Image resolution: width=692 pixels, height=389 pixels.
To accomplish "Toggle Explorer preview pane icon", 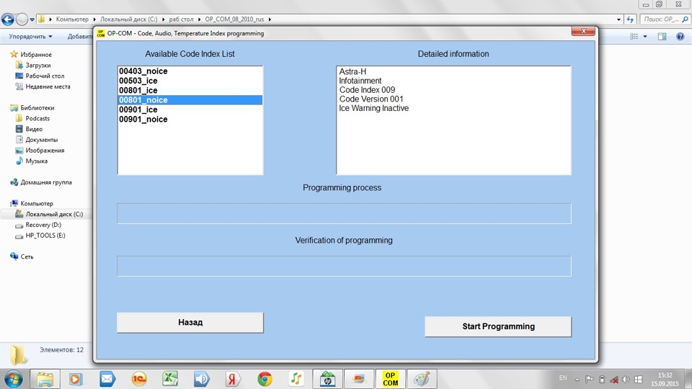I will (662, 37).
